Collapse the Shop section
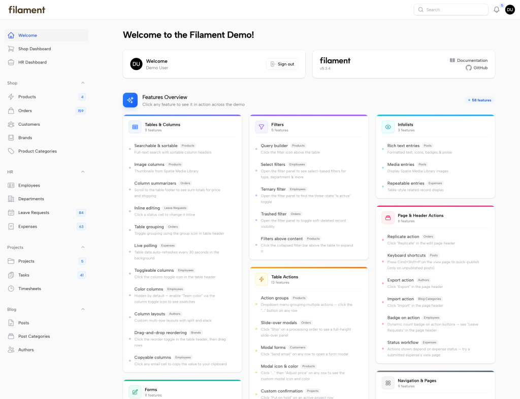The image size is (520, 399). coord(82,83)
